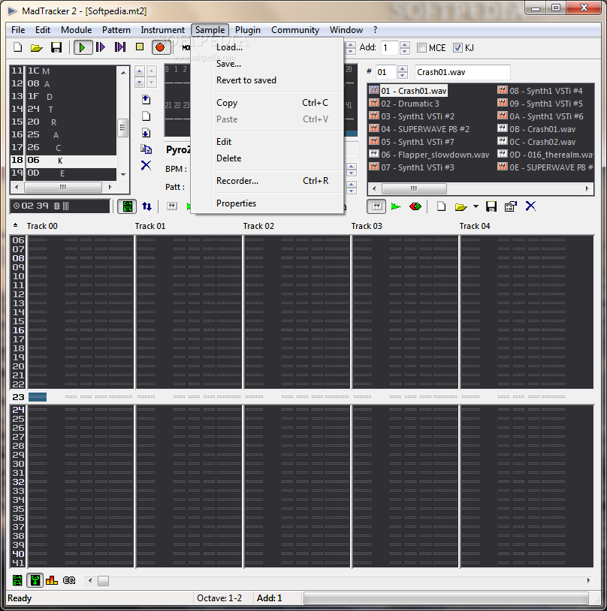The image size is (607, 611).
Task: Save the module with the floppy icon
Action: click(x=56, y=47)
